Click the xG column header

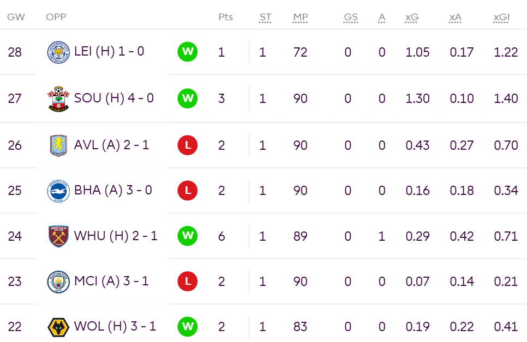(x=411, y=17)
